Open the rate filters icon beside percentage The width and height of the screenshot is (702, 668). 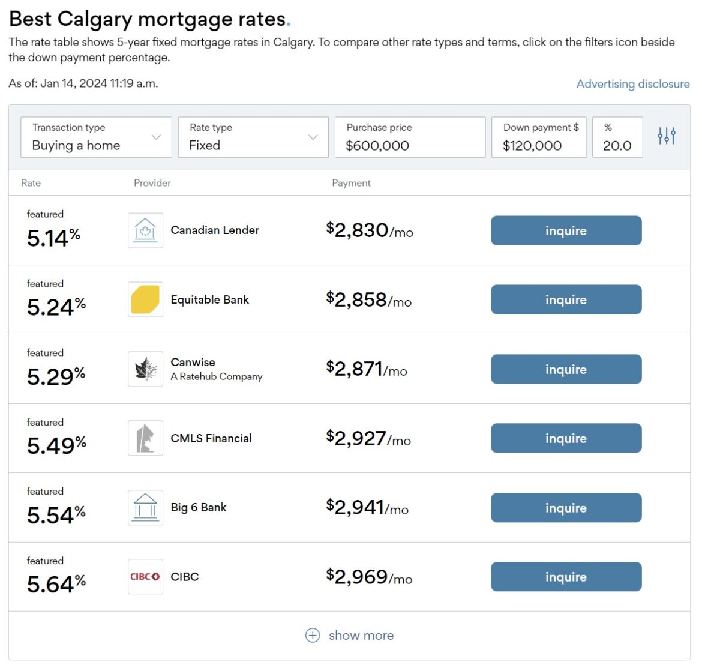pyautogui.click(x=666, y=137)
